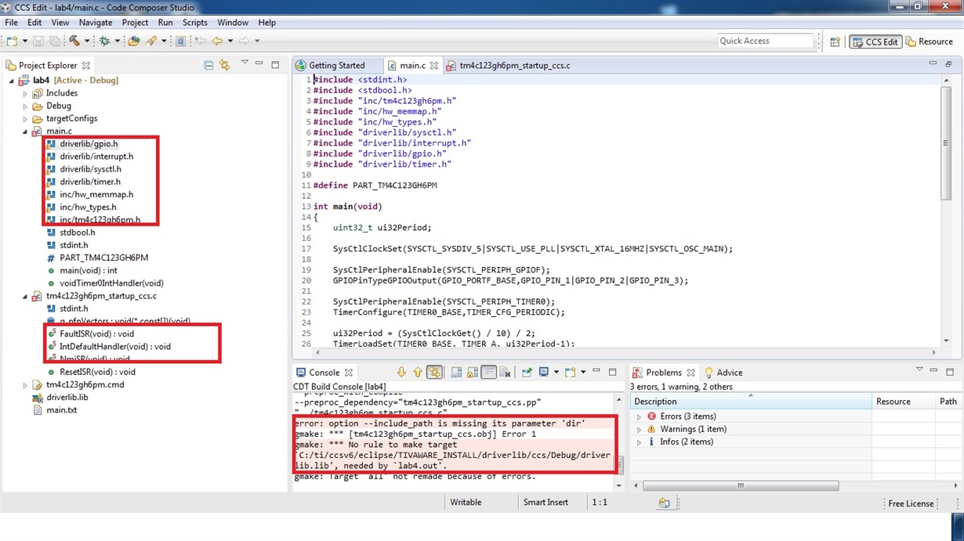The height and width of the screenshot is (541, 964).
Task: Click the Clear Console icon
Action: 505,373
